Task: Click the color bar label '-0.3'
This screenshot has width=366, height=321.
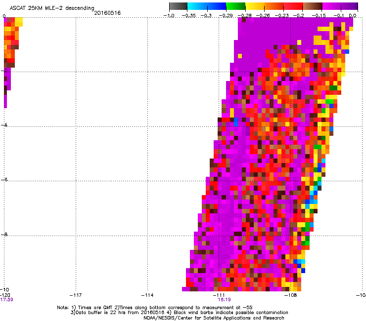Action: (206, 16)
